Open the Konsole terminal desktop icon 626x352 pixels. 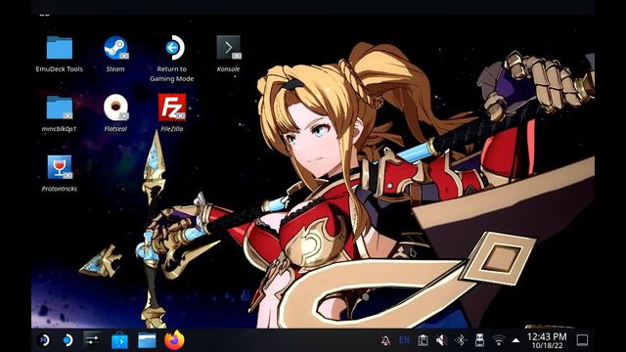click(228, 48)
